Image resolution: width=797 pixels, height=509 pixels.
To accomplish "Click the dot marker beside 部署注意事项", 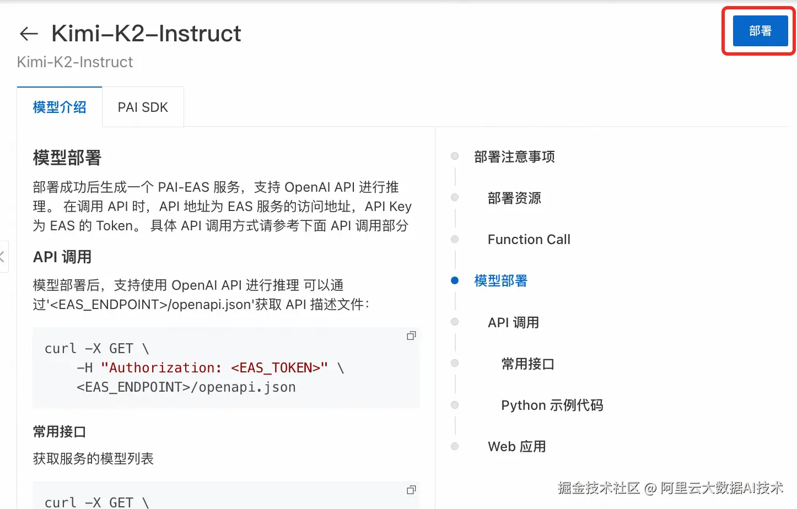I will pyautogui.click(x=455, y=156).
